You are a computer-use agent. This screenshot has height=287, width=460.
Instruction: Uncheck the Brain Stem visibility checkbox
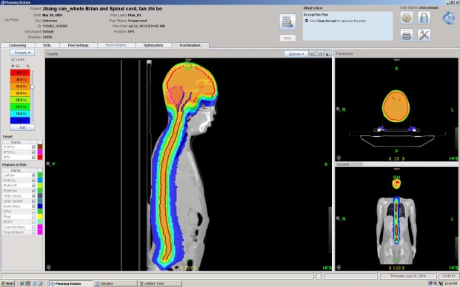click(34, 206)
